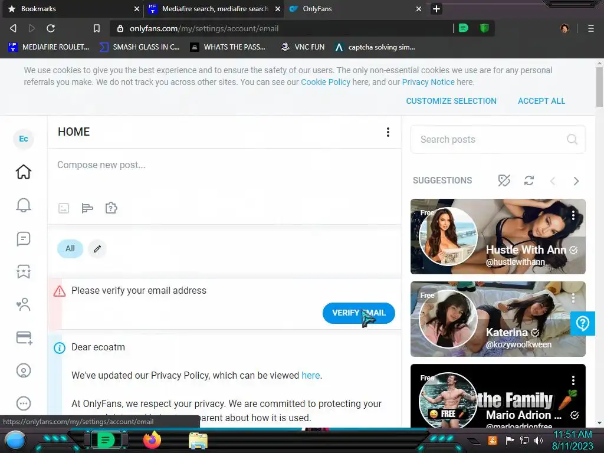Click ACCEPT ALL cookies
The width and height of the screenshot is (604, 453).
pyautogui.click(x=541, y=101)
